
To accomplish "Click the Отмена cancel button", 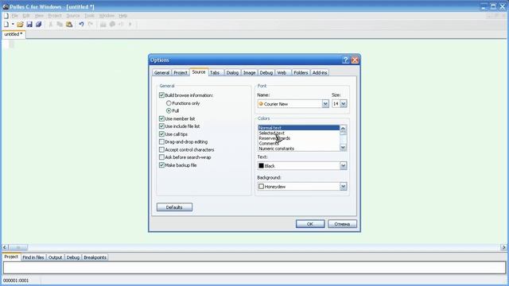I will click(342, 224).
